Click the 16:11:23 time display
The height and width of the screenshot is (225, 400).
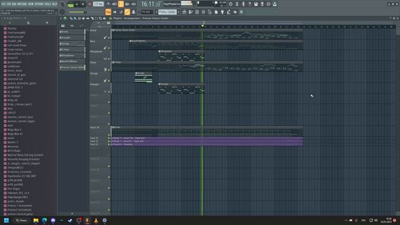point(151,4)
